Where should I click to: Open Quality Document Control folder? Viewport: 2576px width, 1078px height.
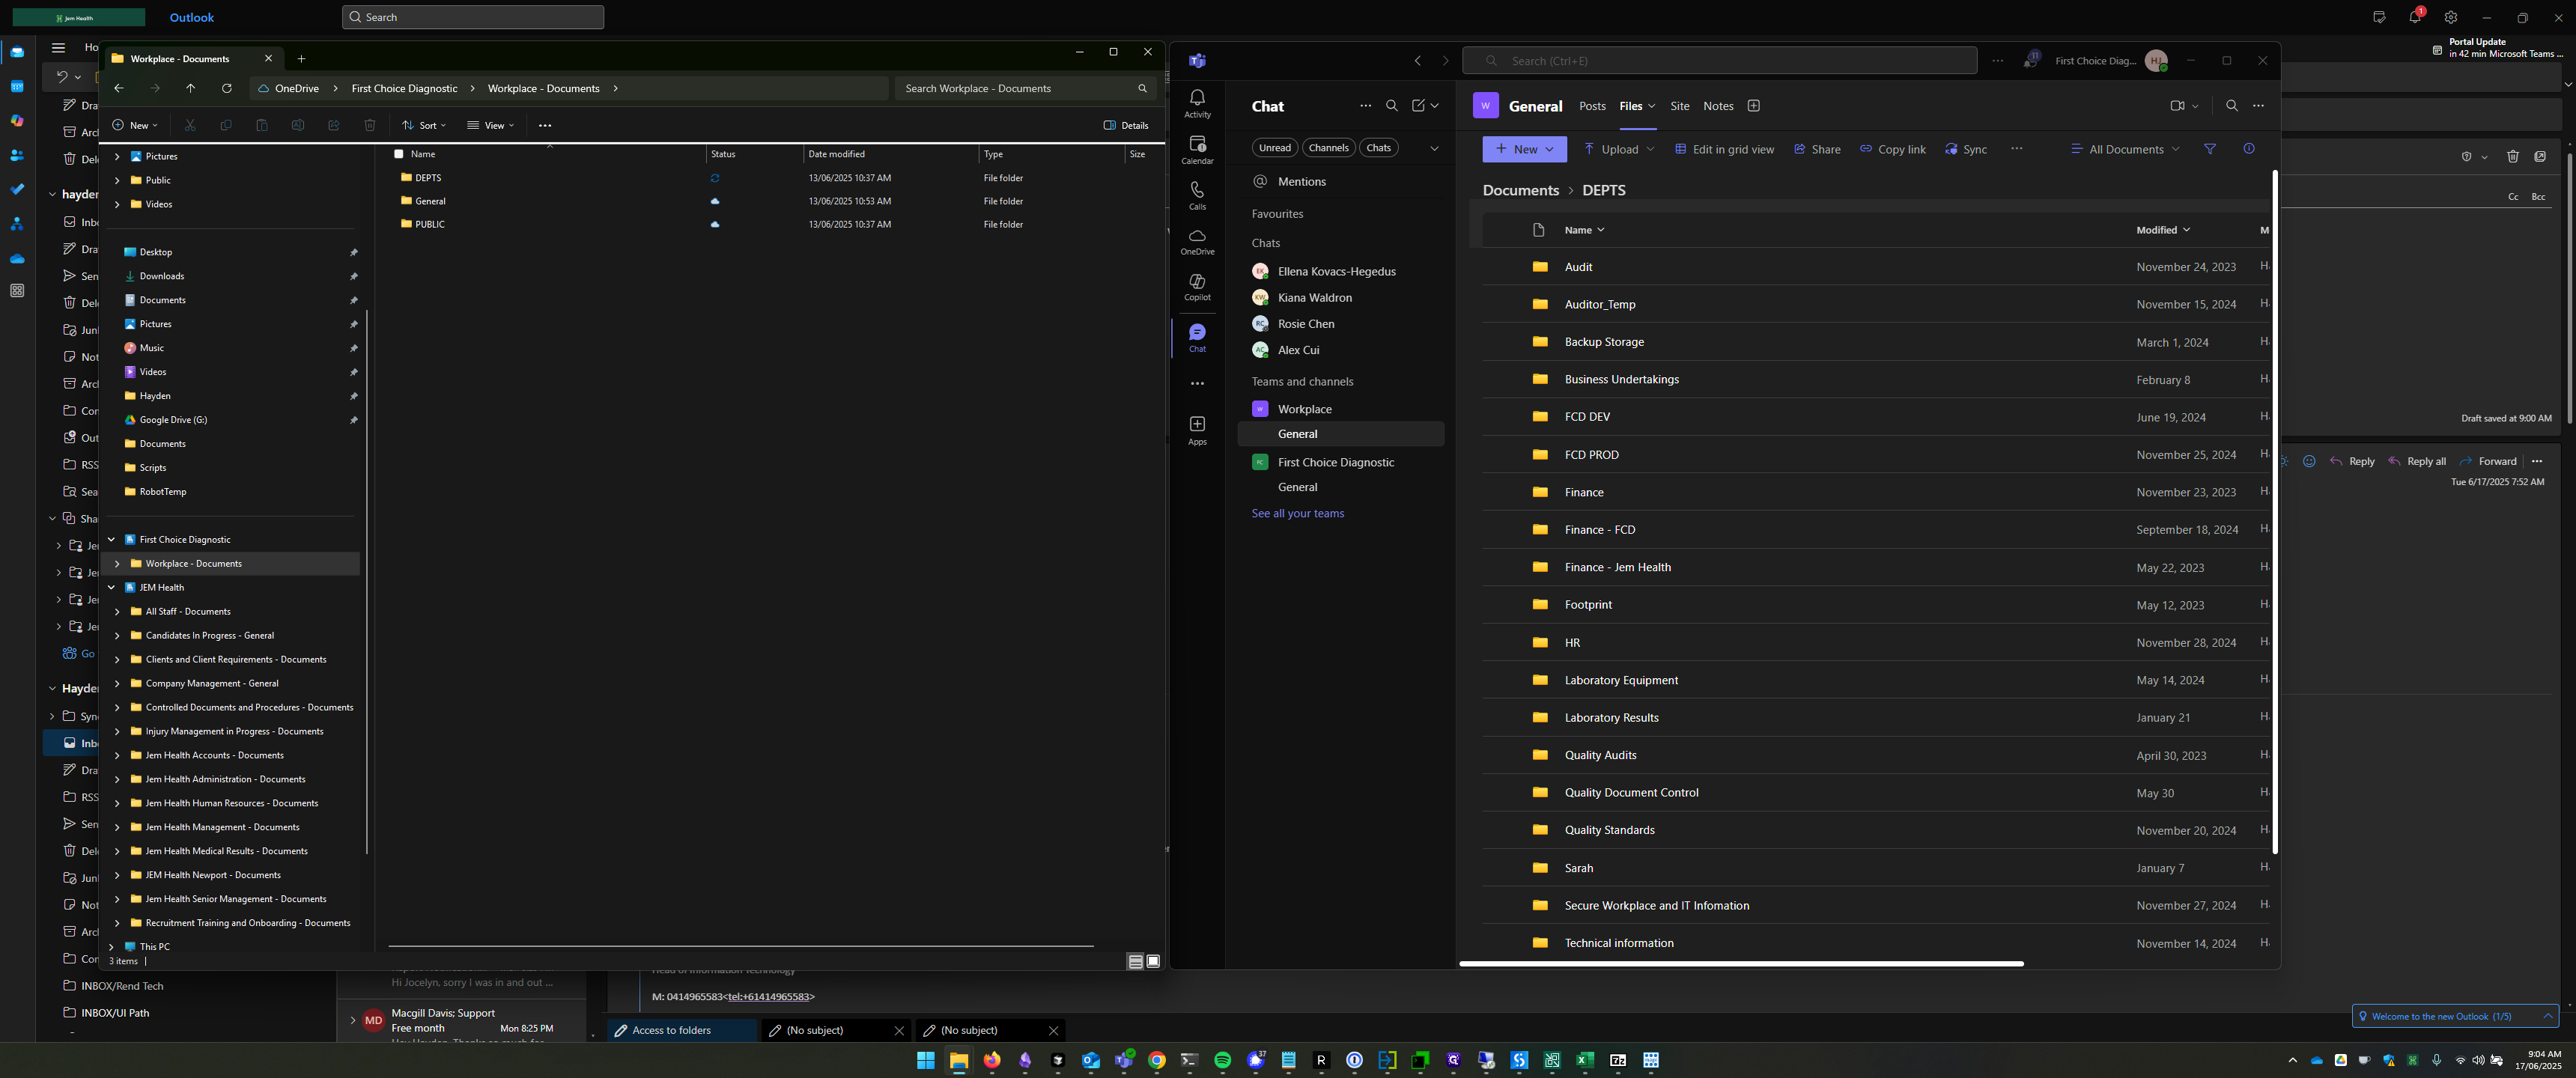pyautogui.click(x=1631, y=793)
